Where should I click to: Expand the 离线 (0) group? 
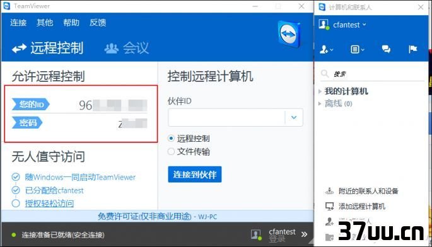(320, 103)
